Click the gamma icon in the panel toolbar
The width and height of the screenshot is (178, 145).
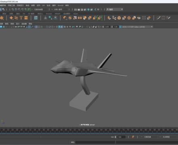(112, 27)
